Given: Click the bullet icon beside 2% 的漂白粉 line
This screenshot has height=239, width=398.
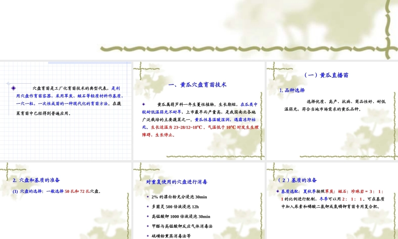Looking at the screenshot, I should [x=148, y=197].
